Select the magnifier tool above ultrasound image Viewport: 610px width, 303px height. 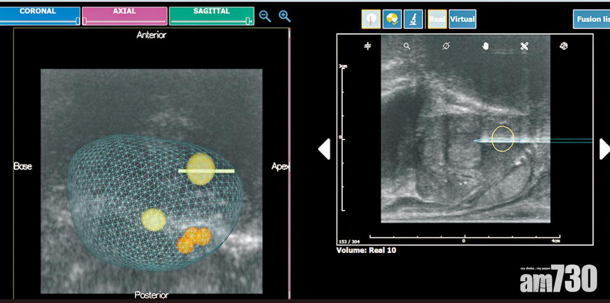[407, 46]
